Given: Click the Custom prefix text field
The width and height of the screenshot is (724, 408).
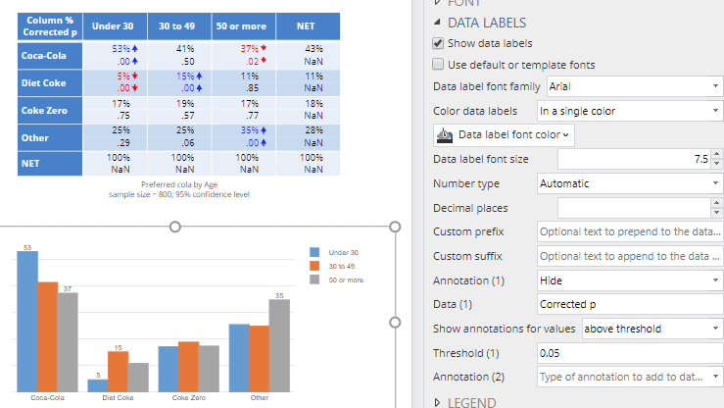Looking at the screenshot, I should click(x=630, y=231).
